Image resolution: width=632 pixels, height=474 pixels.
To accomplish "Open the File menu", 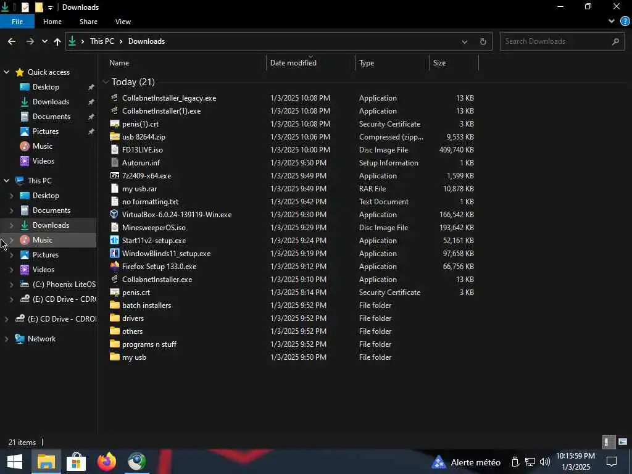I will [17, 22].
